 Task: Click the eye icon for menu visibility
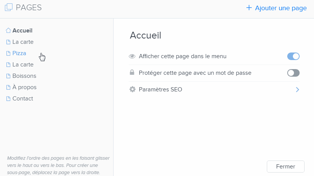pos(132,57)
